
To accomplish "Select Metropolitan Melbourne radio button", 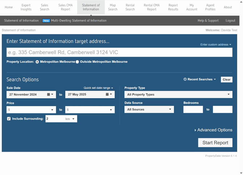I will click(37, 62).
